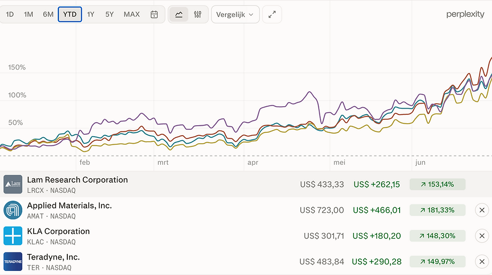Click the apr axis label
This screenshot has width=492, height=275.
pyautogui.click(x=253, y=162)
